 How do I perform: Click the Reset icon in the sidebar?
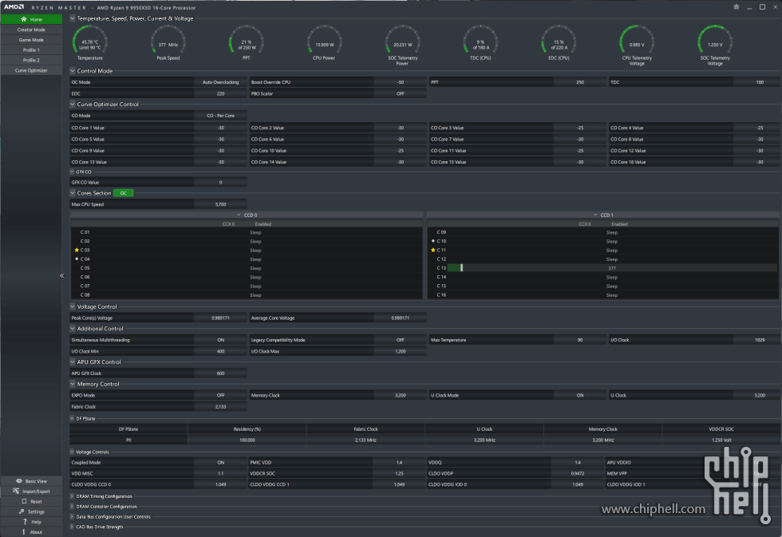(24, 501)
